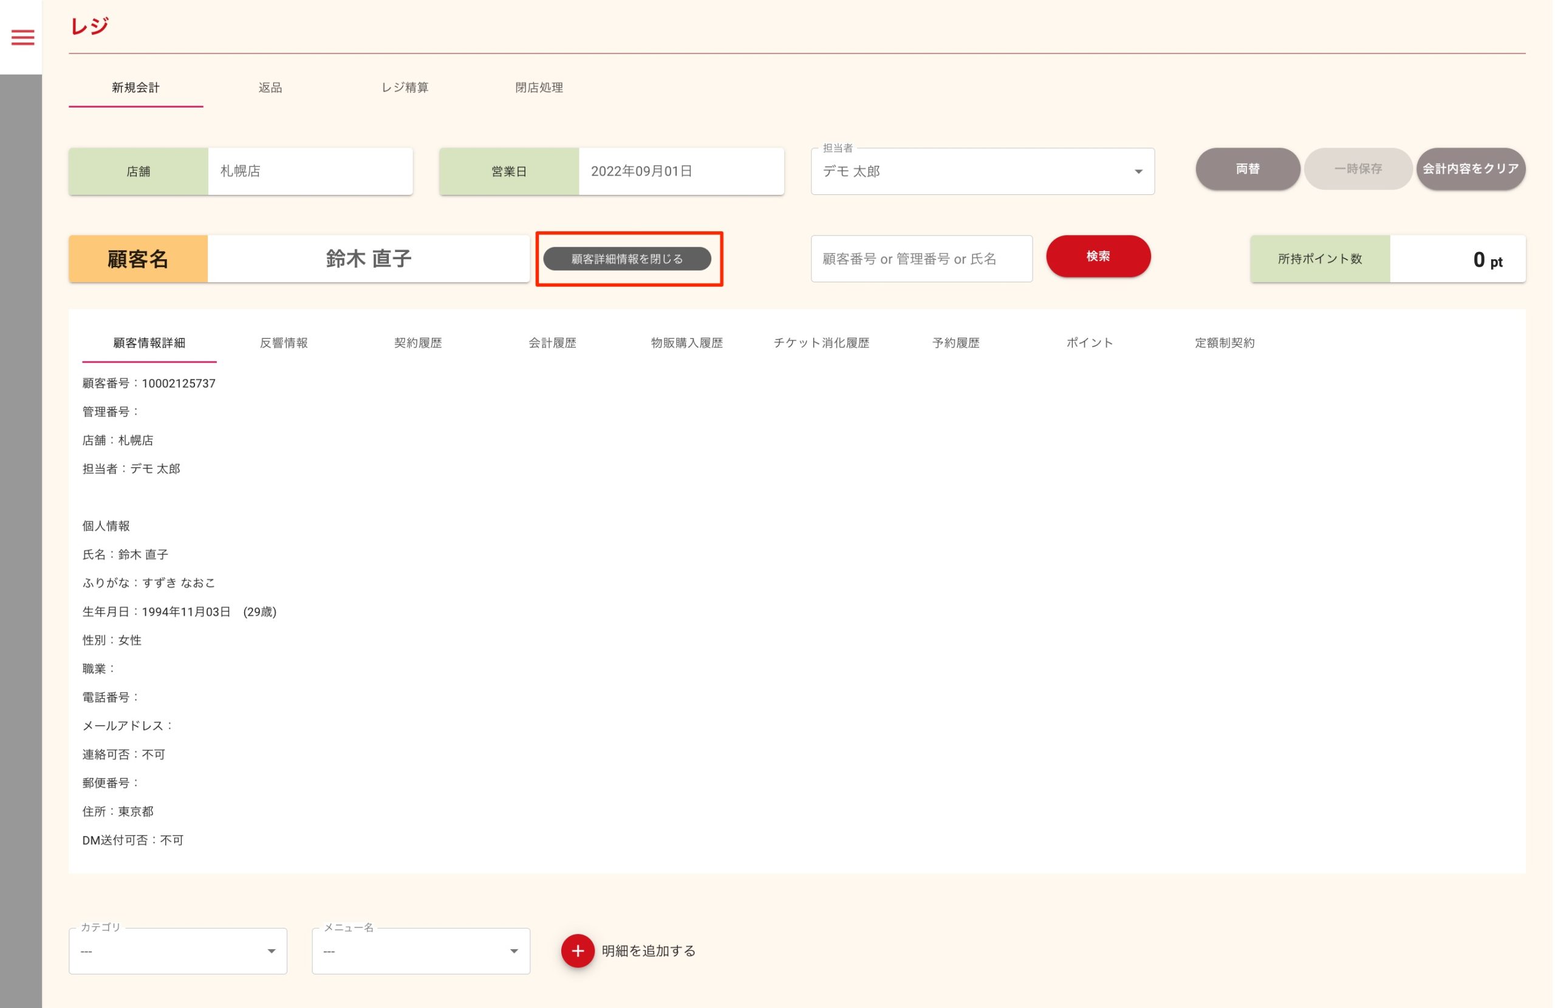Open the カテゴリ dropdown

tap(177, 951)
